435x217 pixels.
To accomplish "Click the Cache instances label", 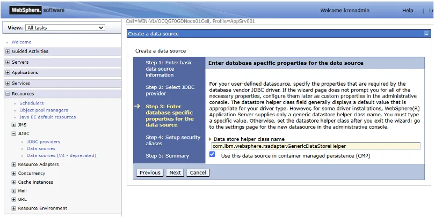I will point(35,182).
